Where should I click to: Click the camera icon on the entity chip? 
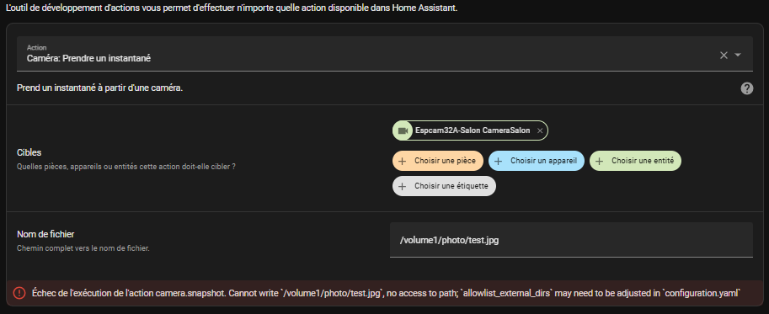pyautogui.click(x=403, y=130)
